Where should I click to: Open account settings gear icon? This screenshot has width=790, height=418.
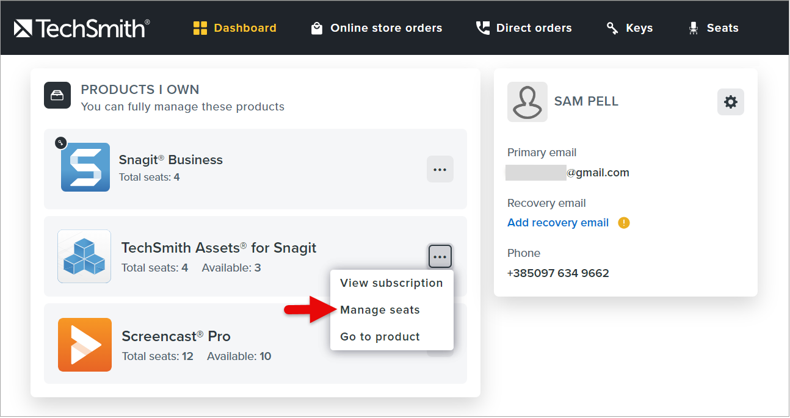click(730, 102)
